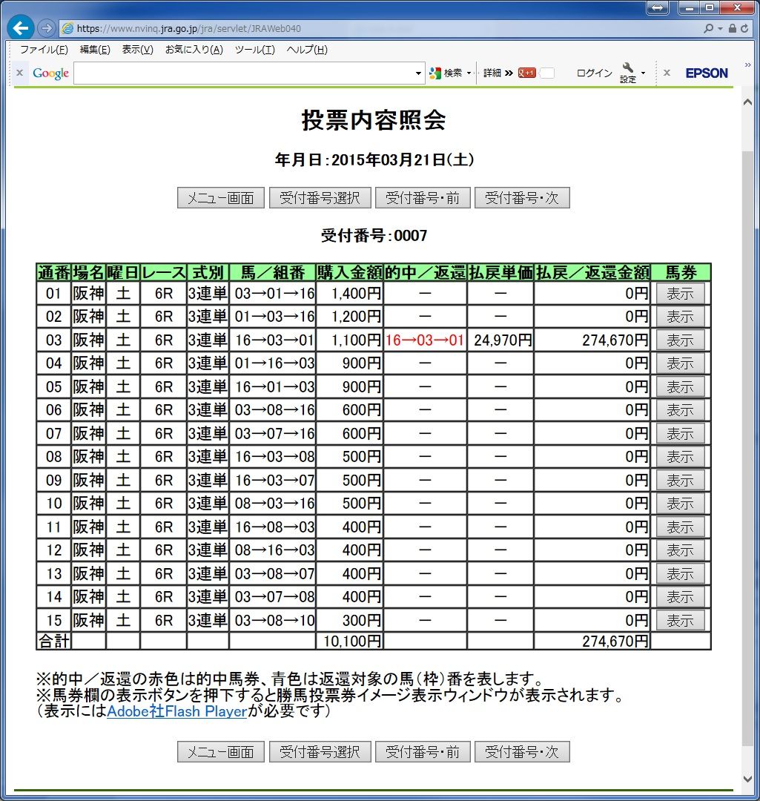Close the EPSON toolbar with X
The image size is (760, 801).
click(667, 73)
